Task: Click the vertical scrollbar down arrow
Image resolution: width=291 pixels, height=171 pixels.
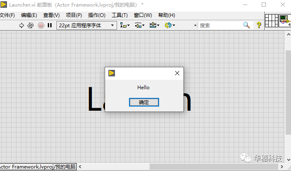Action: pos(289,160)
